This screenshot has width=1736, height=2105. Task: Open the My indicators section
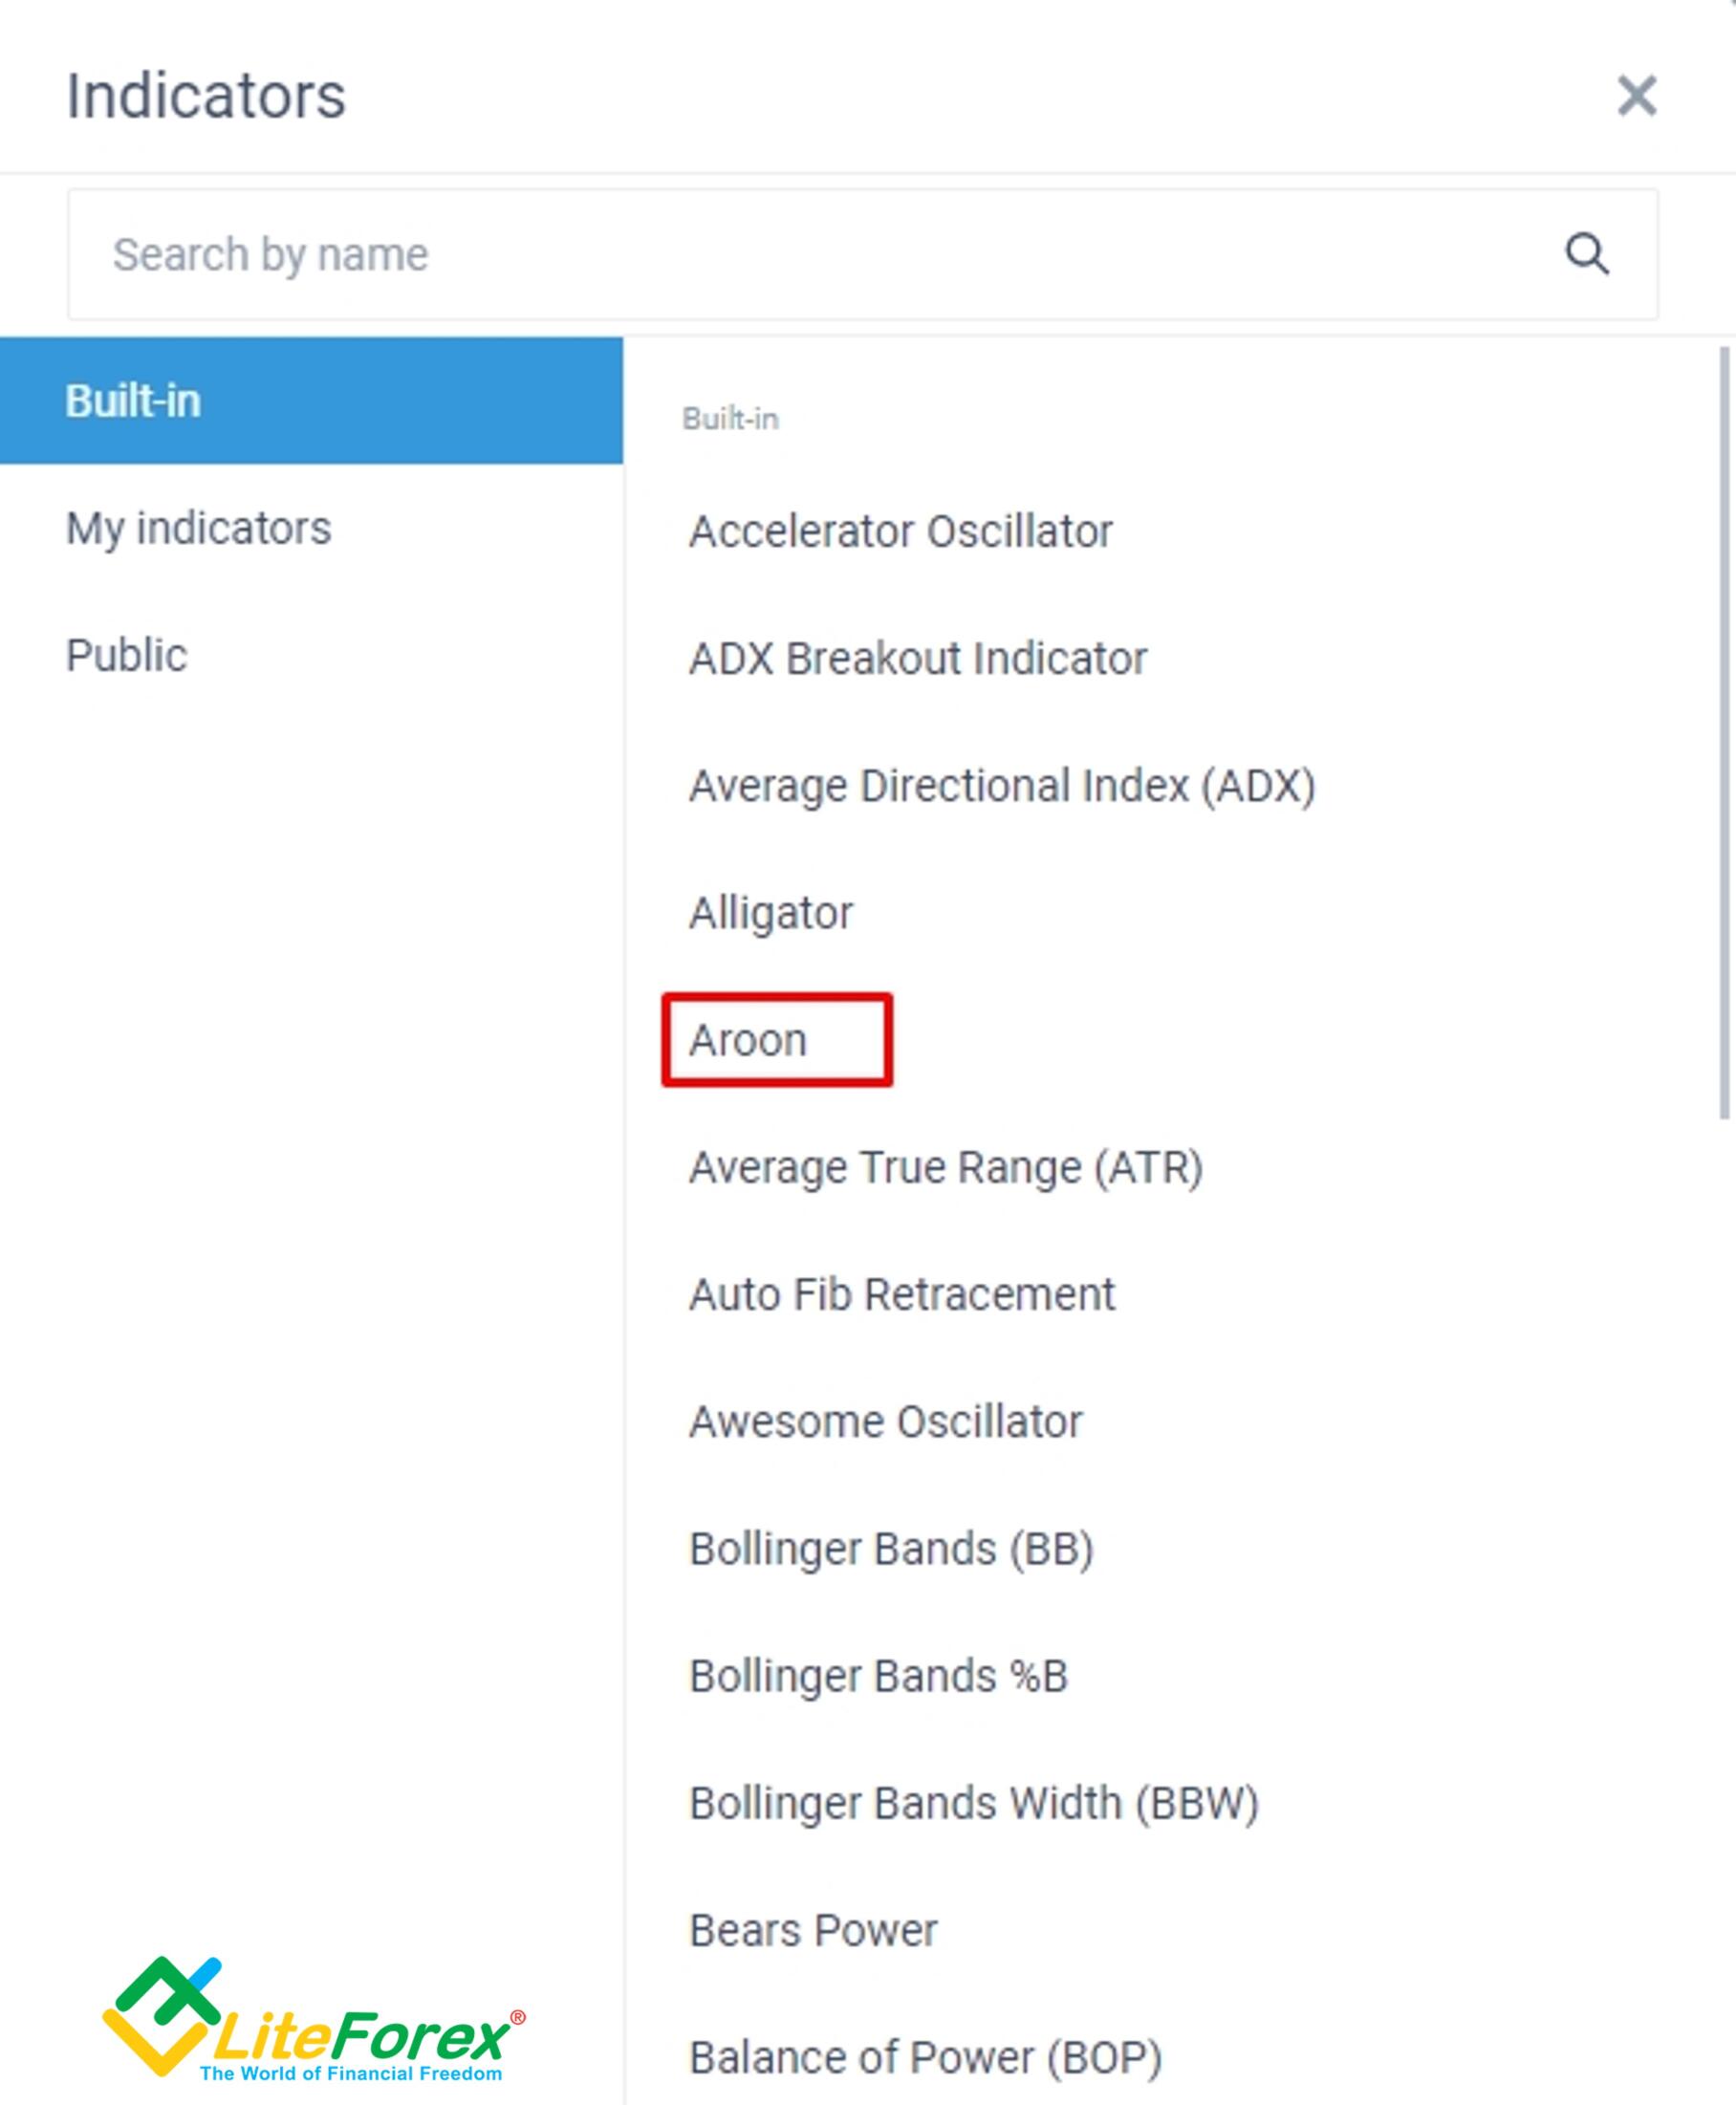point(197,529)
